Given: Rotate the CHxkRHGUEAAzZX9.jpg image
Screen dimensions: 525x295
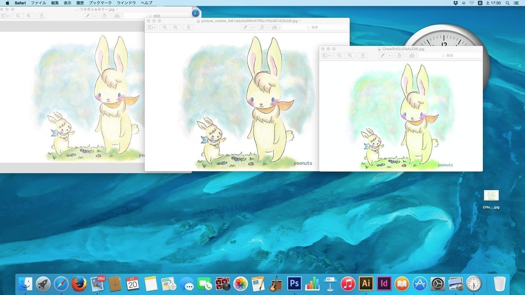Looking at the screenshot, I should pos(399,55).
